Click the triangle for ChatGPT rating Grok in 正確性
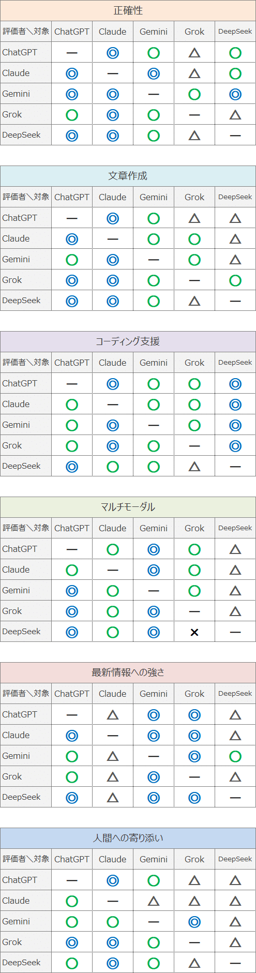 point(194,53)
